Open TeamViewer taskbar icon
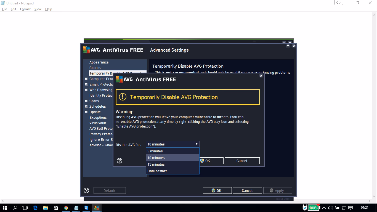Viewport: 377px width, 212px height. coord(86,208)
